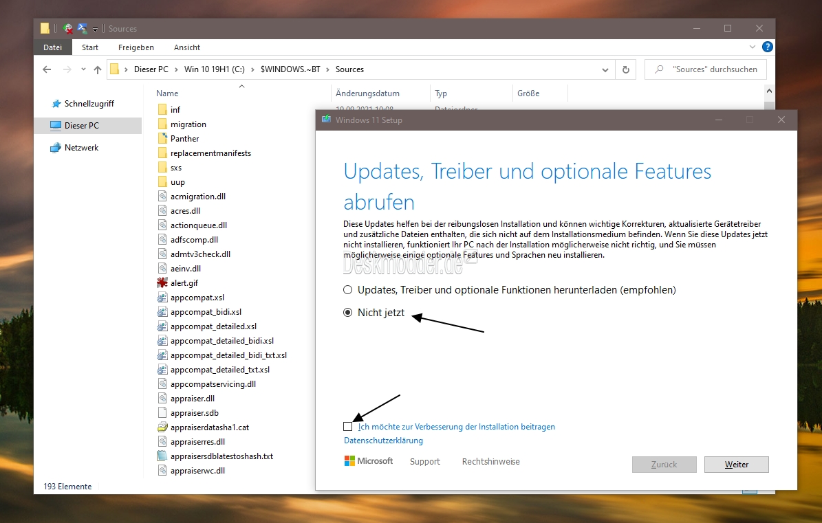
Task: Click the appraiser.sdb file icon
Action: pyautogui.click(x=162, y=412)
